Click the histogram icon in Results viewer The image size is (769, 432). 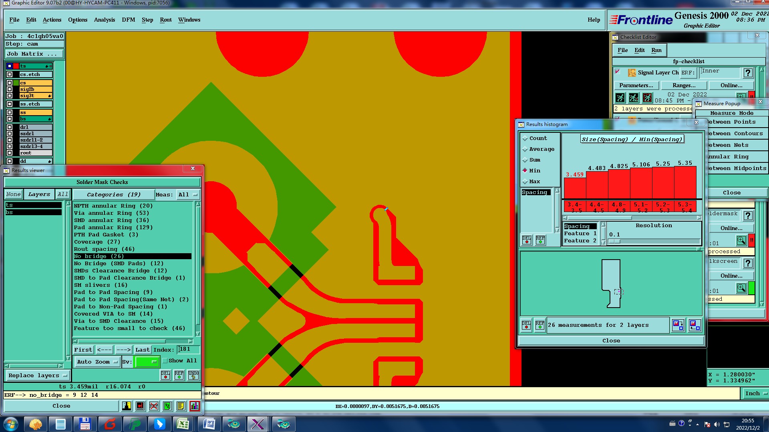(195, 406)
